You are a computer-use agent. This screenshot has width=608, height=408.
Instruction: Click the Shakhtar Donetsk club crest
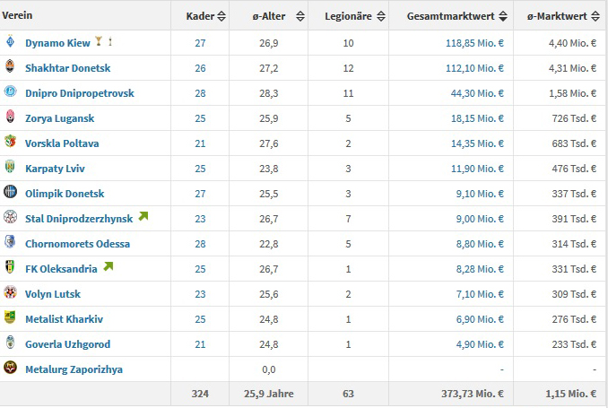pyautogui.click(x=10, y=68)
